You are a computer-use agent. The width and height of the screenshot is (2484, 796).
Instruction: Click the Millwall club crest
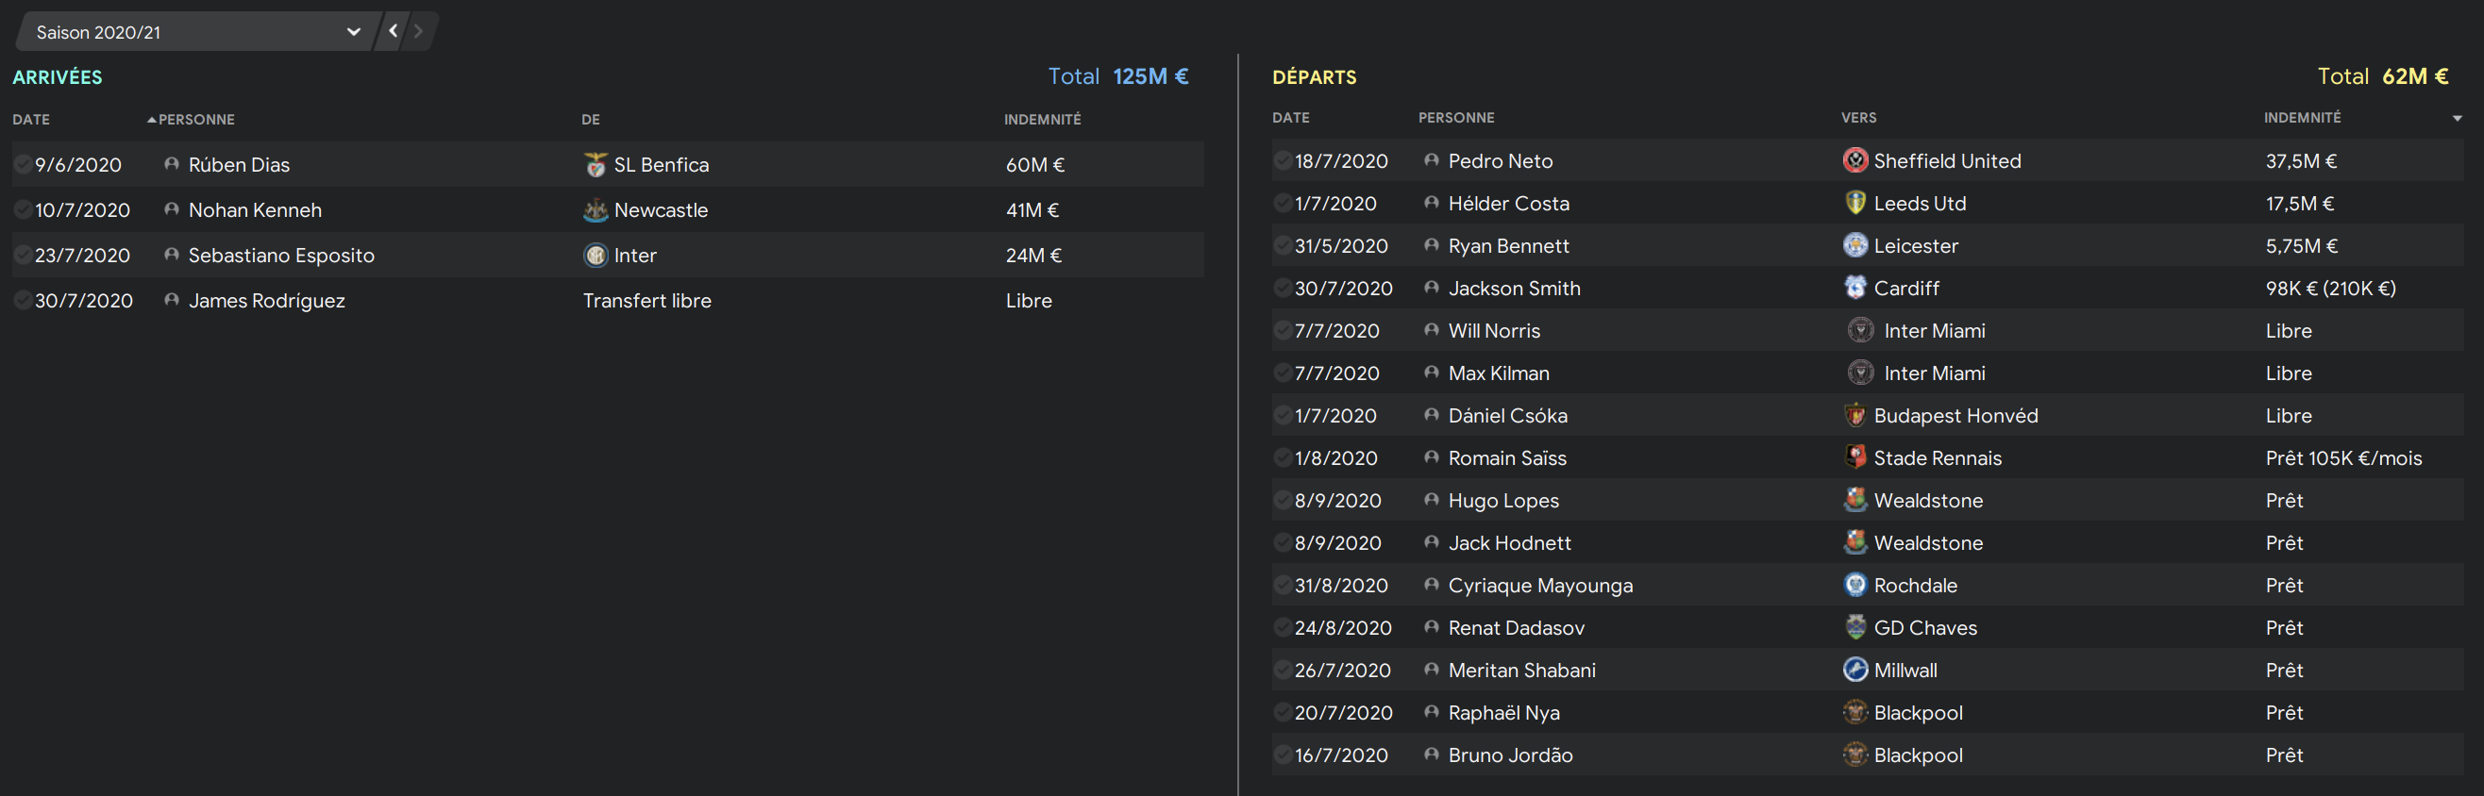[1855, 670]
